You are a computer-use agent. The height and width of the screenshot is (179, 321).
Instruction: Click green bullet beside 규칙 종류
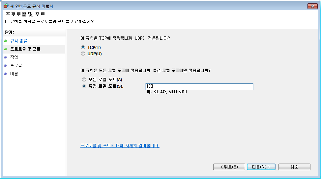5,41
